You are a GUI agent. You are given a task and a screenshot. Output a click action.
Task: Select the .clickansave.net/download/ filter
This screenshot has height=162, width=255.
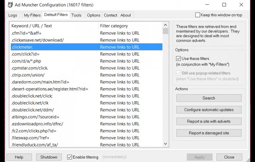[86, 40]
